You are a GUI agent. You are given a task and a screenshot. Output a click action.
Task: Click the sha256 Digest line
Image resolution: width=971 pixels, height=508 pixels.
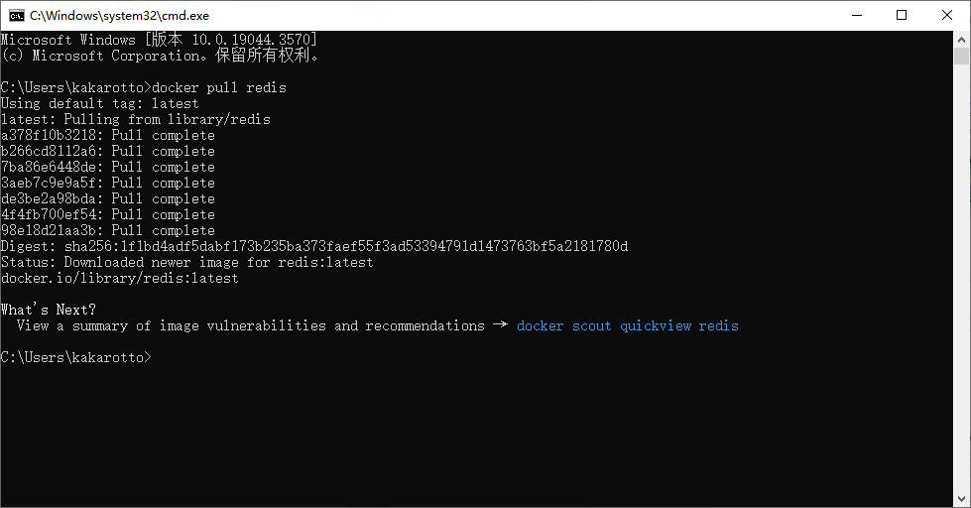(313, 246)
